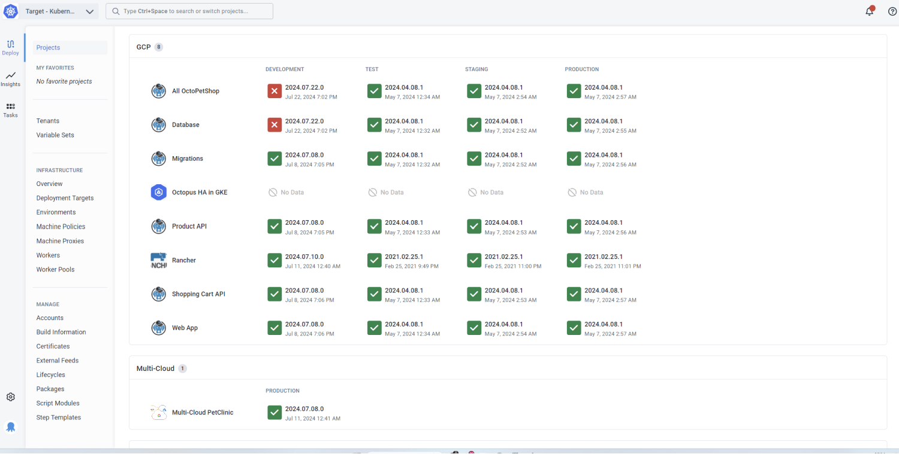
Task: Open the help icon
Action: [x=892, y=11]
